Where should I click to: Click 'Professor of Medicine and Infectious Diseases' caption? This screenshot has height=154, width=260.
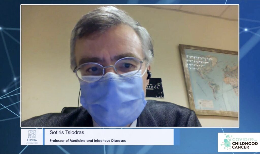88,141
